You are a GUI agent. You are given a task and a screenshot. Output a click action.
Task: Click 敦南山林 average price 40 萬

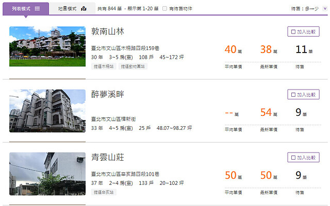(233, 49)
